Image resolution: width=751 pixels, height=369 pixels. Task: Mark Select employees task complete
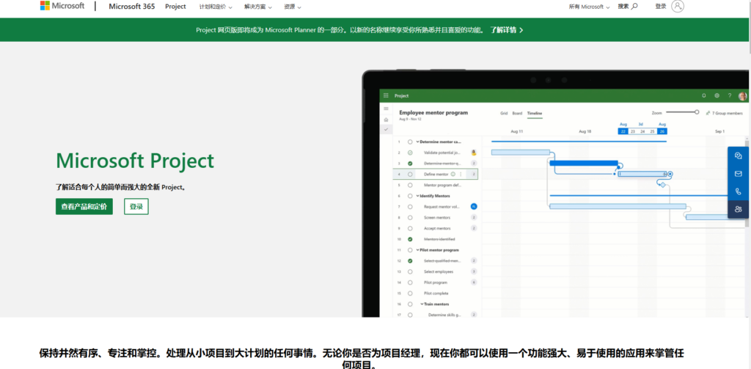410,271
